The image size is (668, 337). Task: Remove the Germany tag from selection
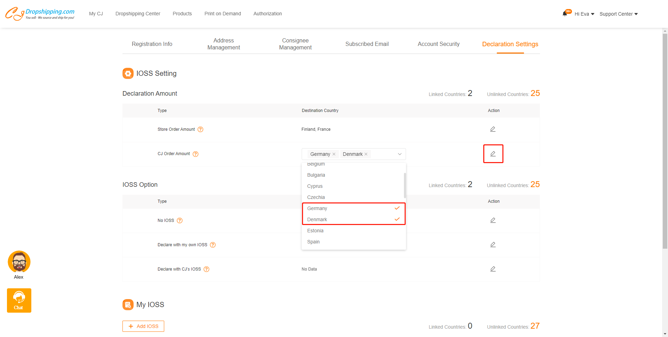pyautogui.click(x=334, y=154)
